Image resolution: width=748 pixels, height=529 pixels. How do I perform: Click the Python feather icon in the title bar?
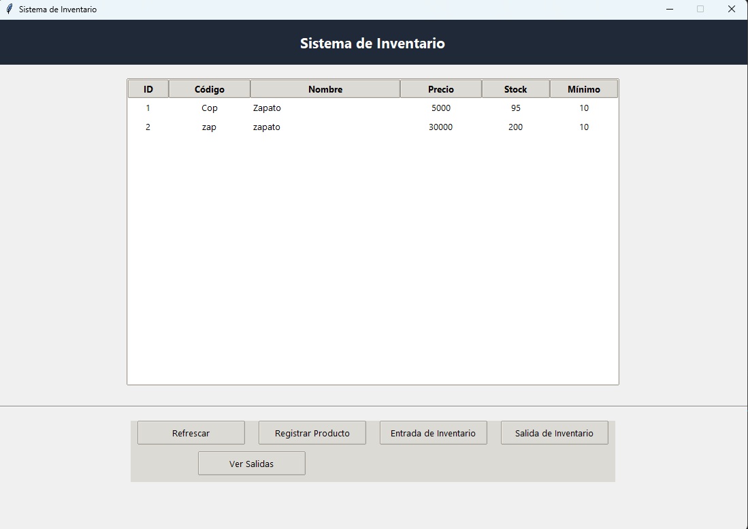coord(8,9)
